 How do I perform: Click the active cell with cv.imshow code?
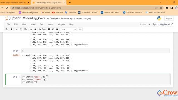click(96, 79)
